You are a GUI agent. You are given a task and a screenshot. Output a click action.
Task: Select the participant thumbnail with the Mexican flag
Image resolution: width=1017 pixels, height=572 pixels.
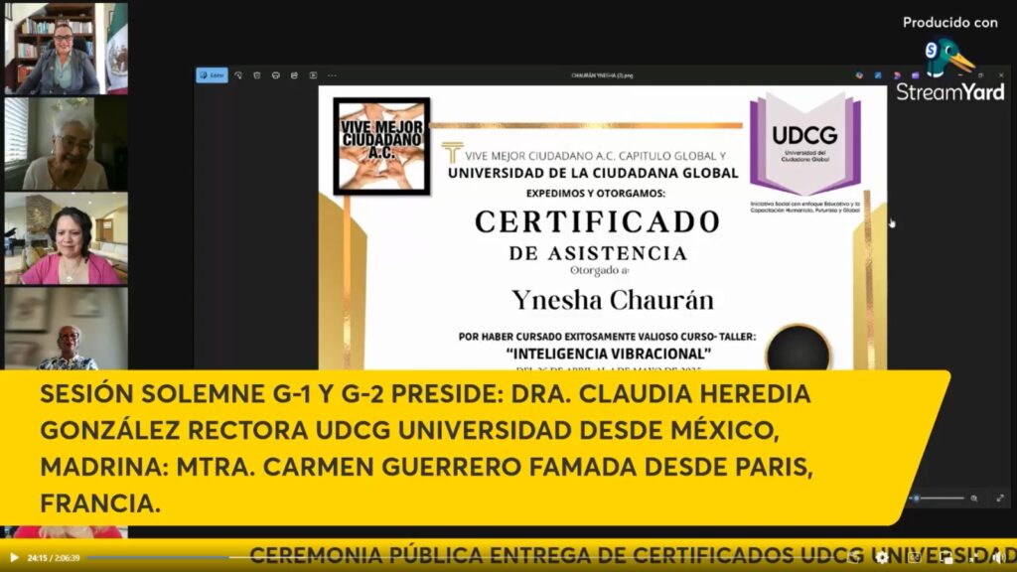(x=67, y=49)
